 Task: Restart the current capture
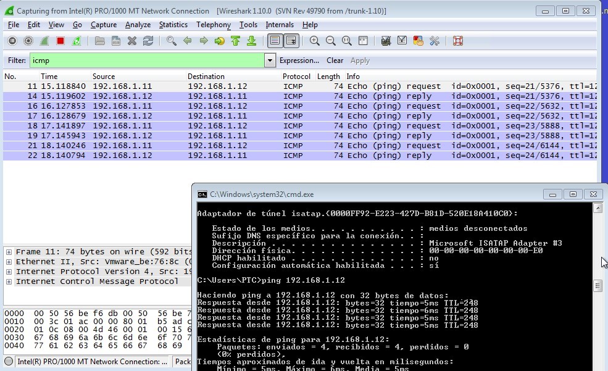(x=77, y=41)
